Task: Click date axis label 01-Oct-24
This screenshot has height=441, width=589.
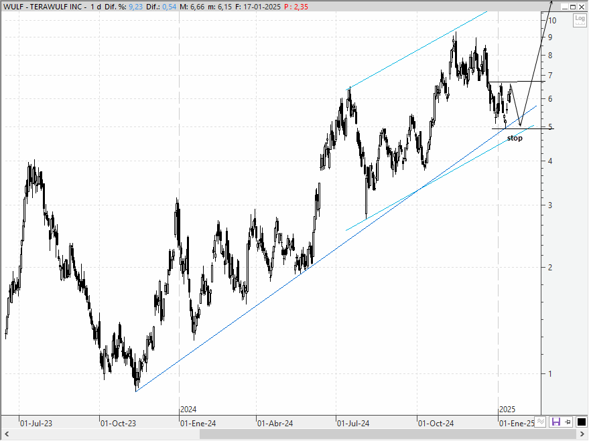Action: [x=436, y=424]
